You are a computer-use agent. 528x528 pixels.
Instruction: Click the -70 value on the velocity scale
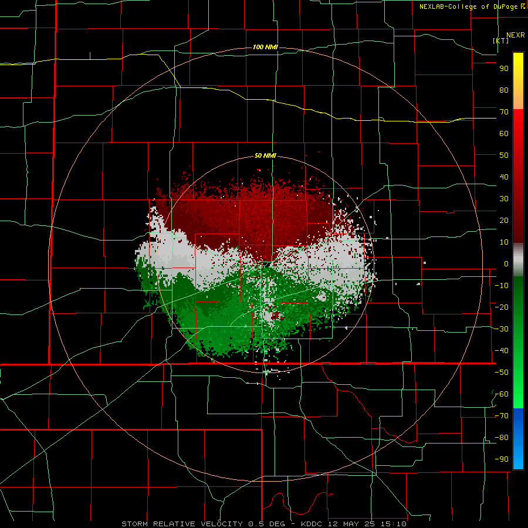coord(502,416)
